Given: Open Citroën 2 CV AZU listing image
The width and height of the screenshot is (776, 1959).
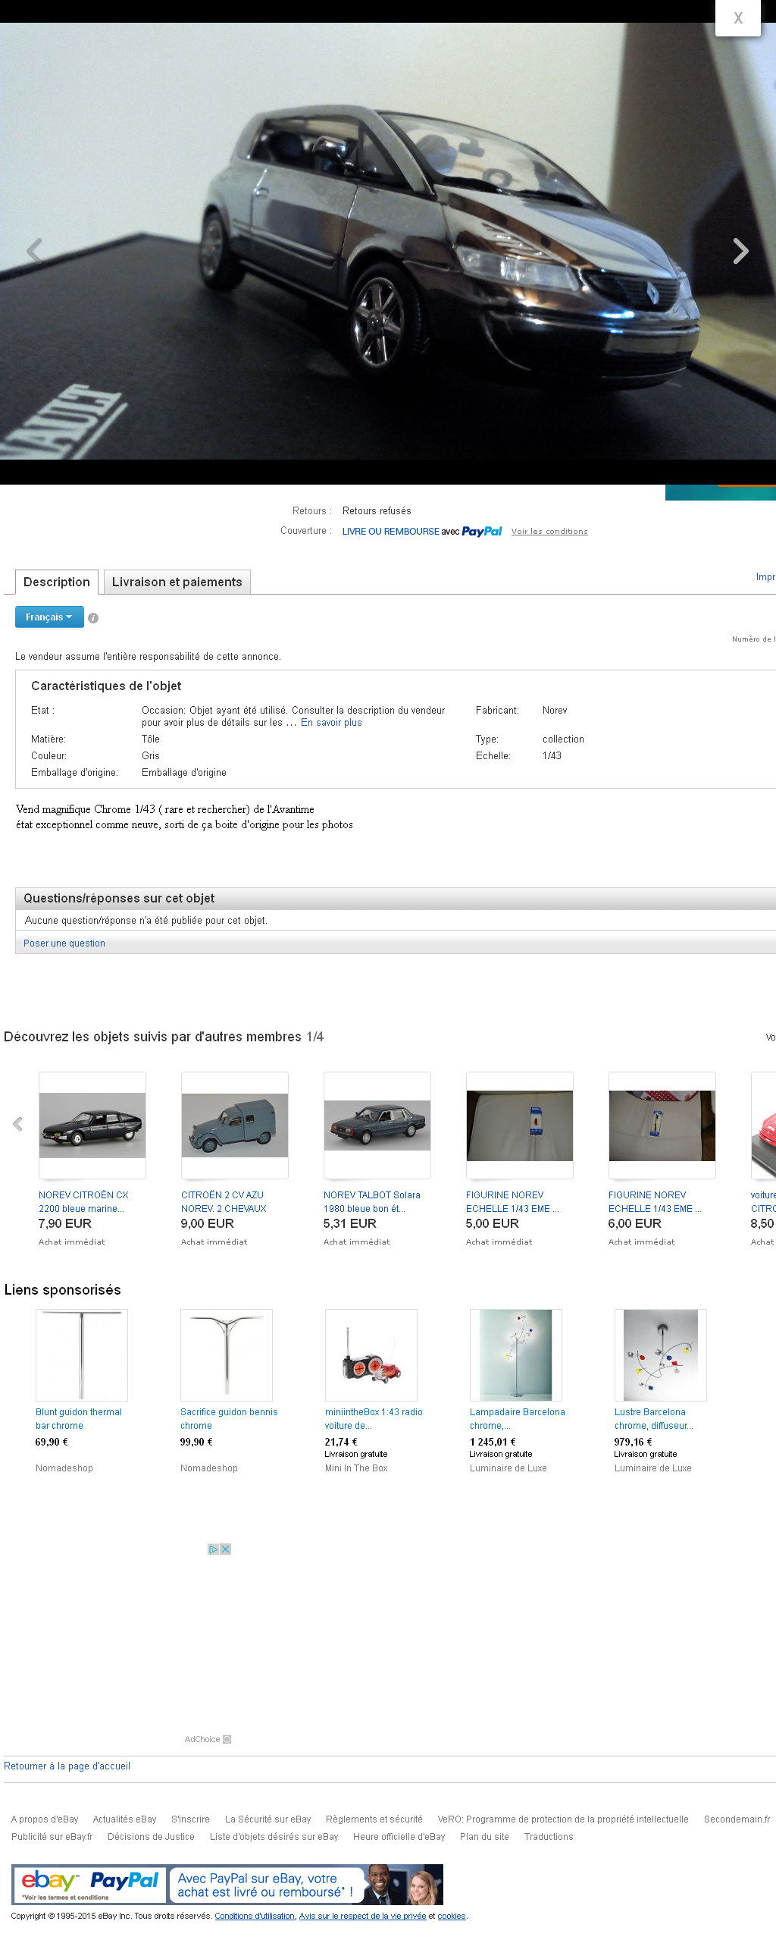Looking at the screenshot, I should tap(234, 1125).
